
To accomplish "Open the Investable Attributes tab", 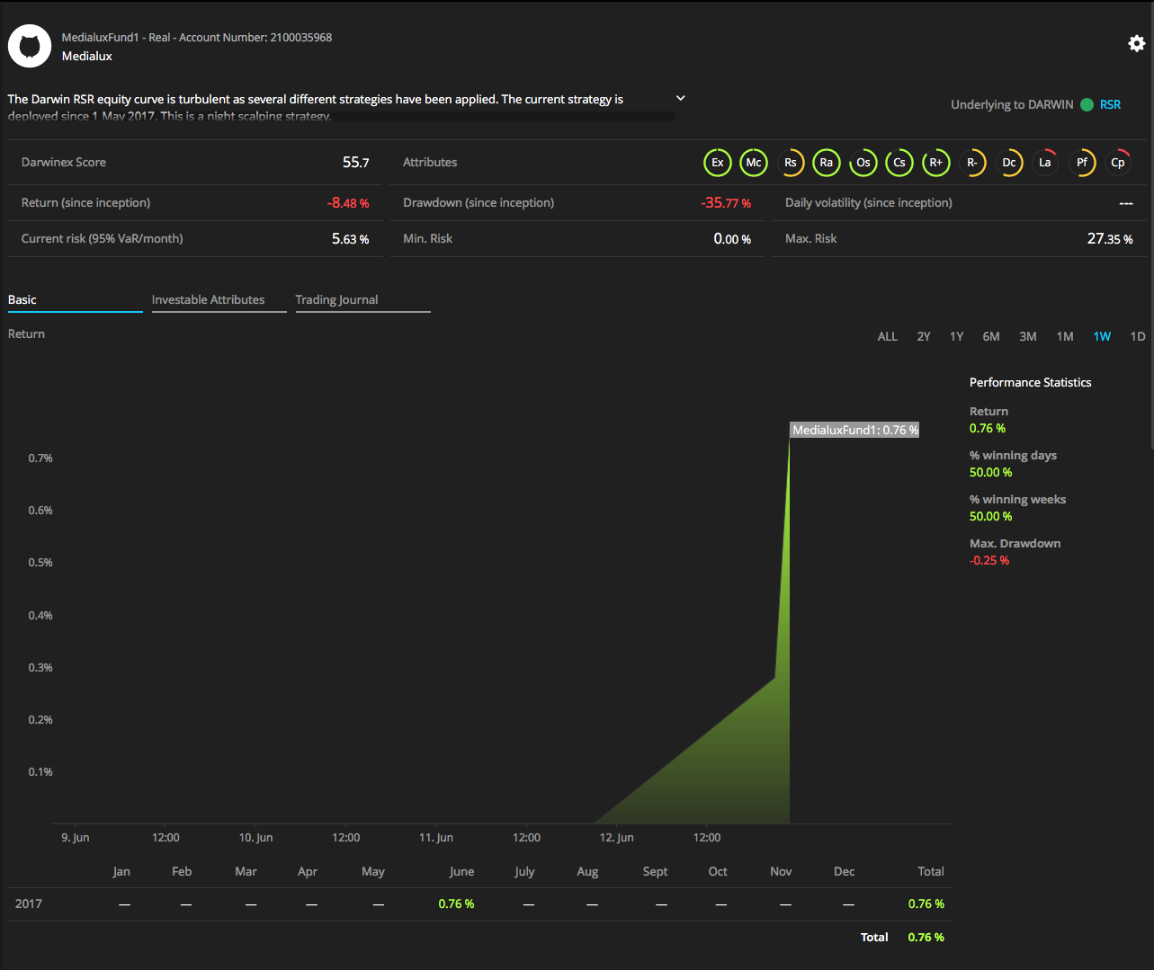I will tap(219, 300).
